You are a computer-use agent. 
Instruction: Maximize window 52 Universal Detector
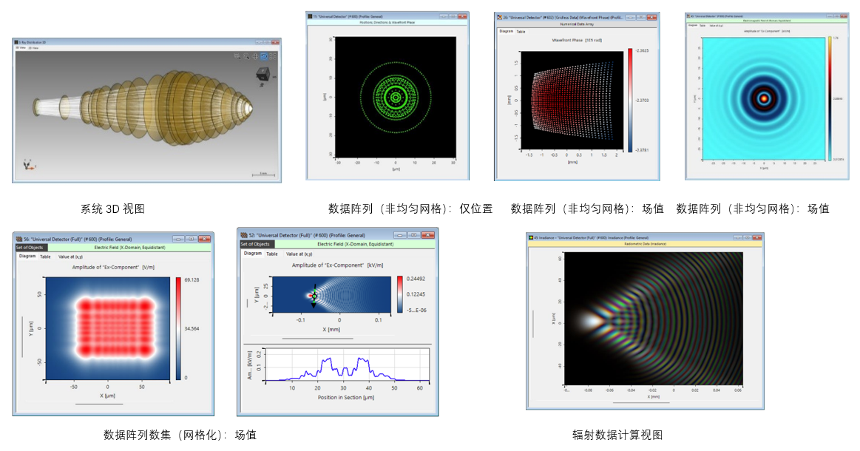pyautogui.click(x=414, y=235)
